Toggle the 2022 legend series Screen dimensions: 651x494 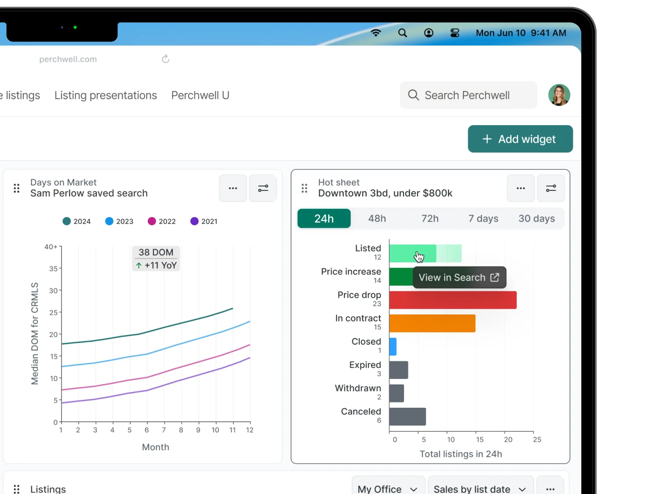[x=162, y=221]
